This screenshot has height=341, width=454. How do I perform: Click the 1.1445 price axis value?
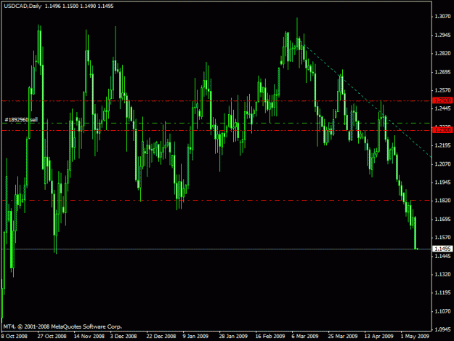(442, 256)
